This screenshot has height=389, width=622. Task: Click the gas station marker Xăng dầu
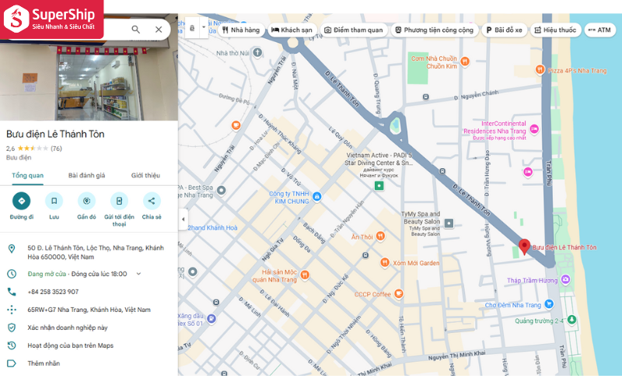click(211, 318)
